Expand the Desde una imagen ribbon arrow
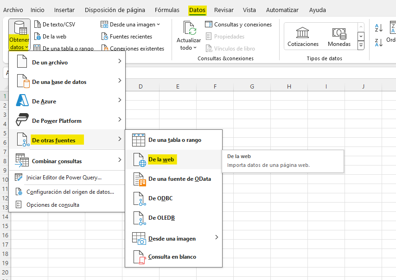Image resolution: width=396 pixels, height=280 pixels. coord(158,25)
